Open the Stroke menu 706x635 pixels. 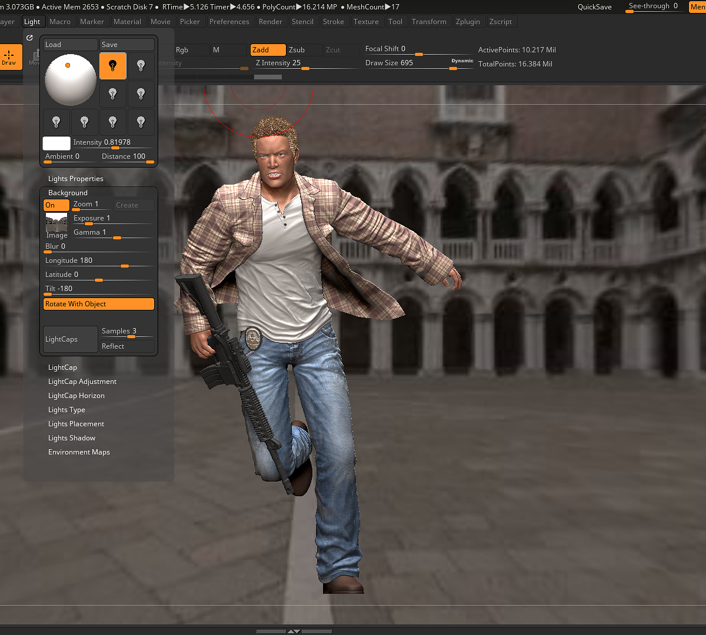[x=334, y=22]
